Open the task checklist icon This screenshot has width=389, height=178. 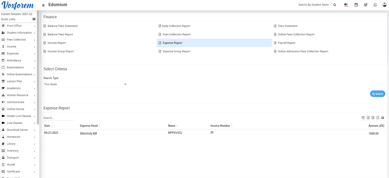[366, 5]
